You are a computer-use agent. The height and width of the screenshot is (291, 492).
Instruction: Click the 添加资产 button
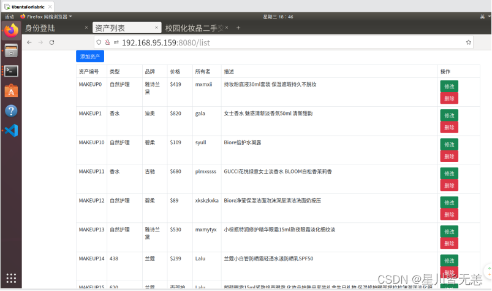point(90,56)
